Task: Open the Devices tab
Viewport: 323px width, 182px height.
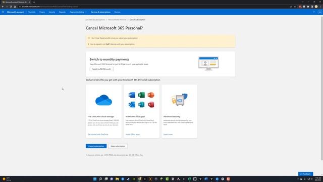Action: coord(118,12)
